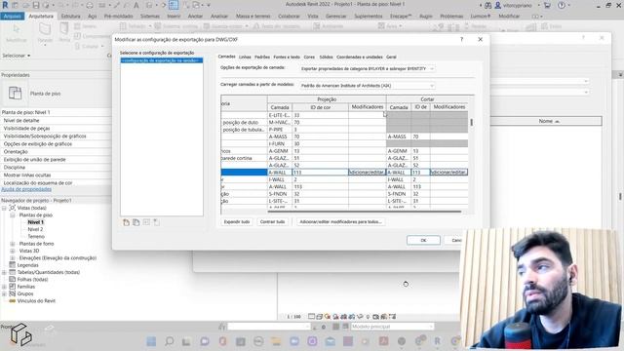Click Adicionar/editar in Projeção Modificadores column
This screenshot has height=351, width=624.
(367, 172)
